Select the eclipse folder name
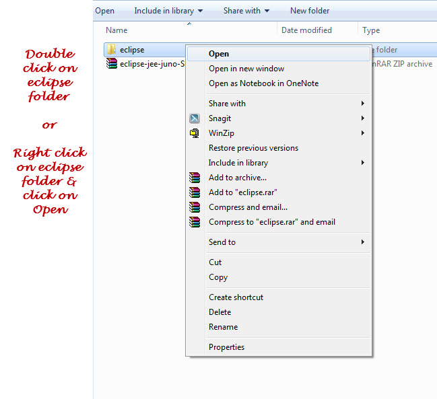This screenshot has height=399, width=437. (x=132, y=50)
